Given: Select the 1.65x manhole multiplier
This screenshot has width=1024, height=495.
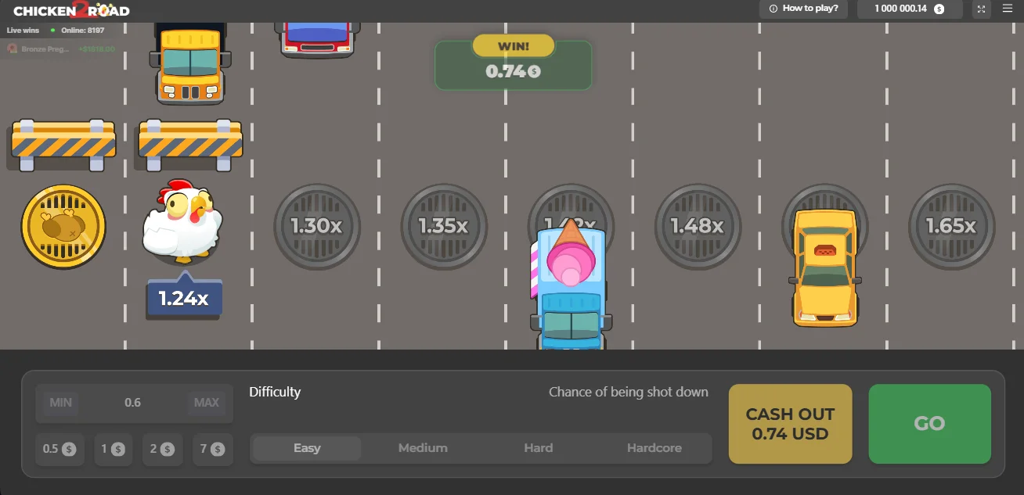Looking at the screenshot, I should [951, 226].
